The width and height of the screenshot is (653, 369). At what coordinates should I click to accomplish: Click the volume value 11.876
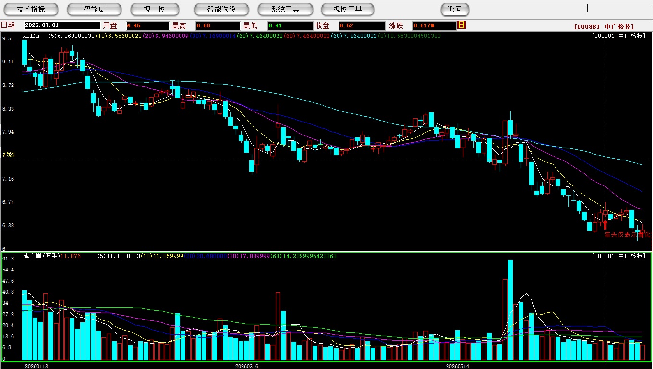71,256
